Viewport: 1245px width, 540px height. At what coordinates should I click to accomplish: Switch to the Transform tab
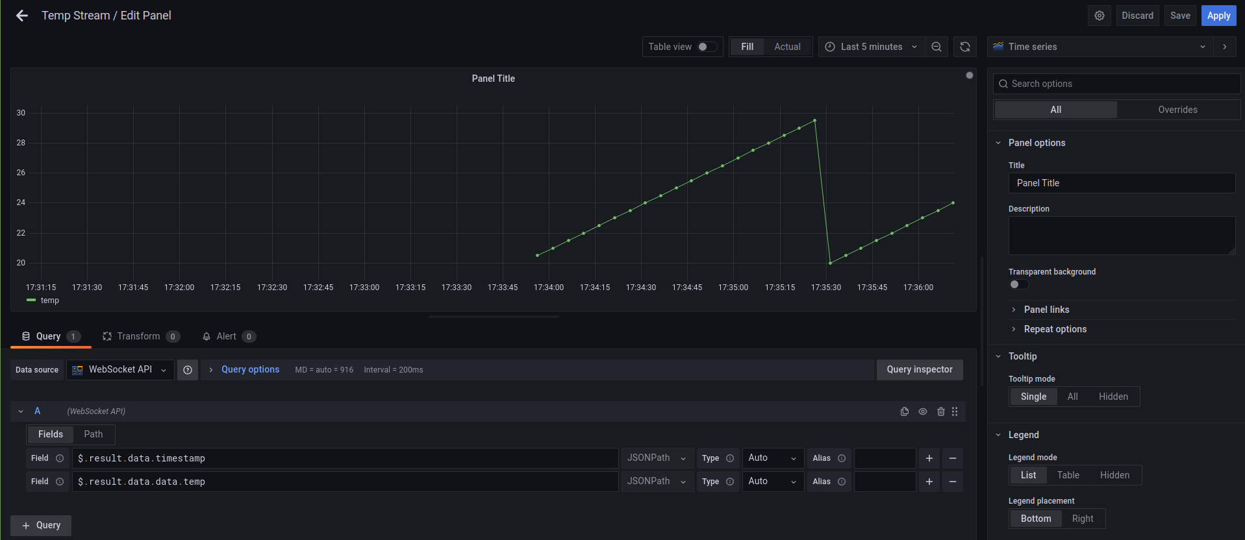[139, 336]
